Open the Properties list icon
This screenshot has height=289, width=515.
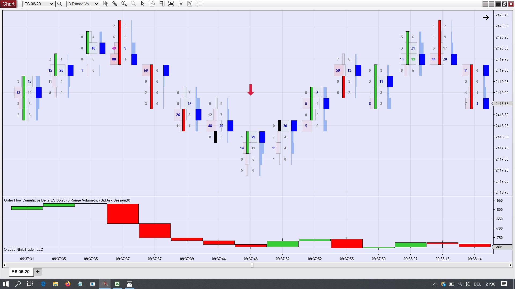point(199,4)
